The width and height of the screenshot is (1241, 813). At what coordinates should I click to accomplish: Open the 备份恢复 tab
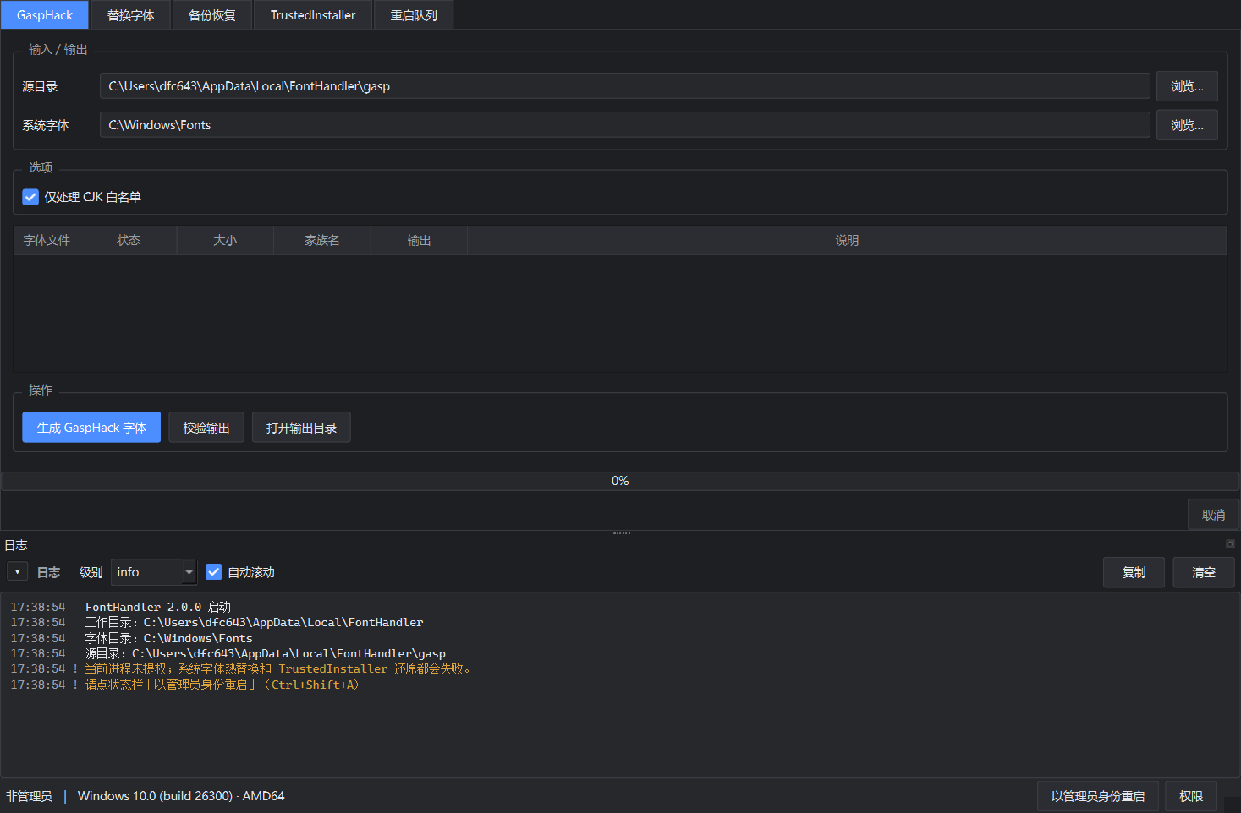(211, 15)
